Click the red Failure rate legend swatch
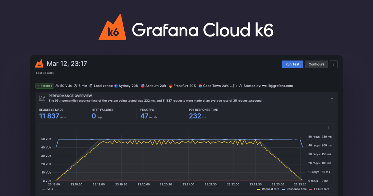 click(x=311, y=189)
